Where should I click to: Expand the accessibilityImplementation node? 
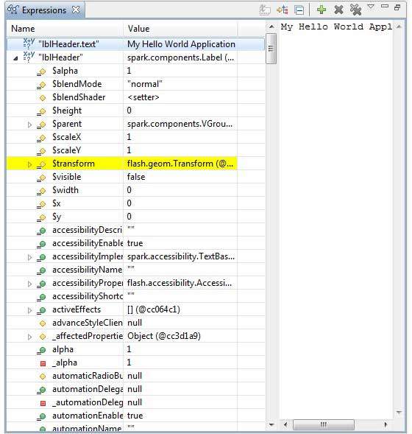[x=29, y=257]
